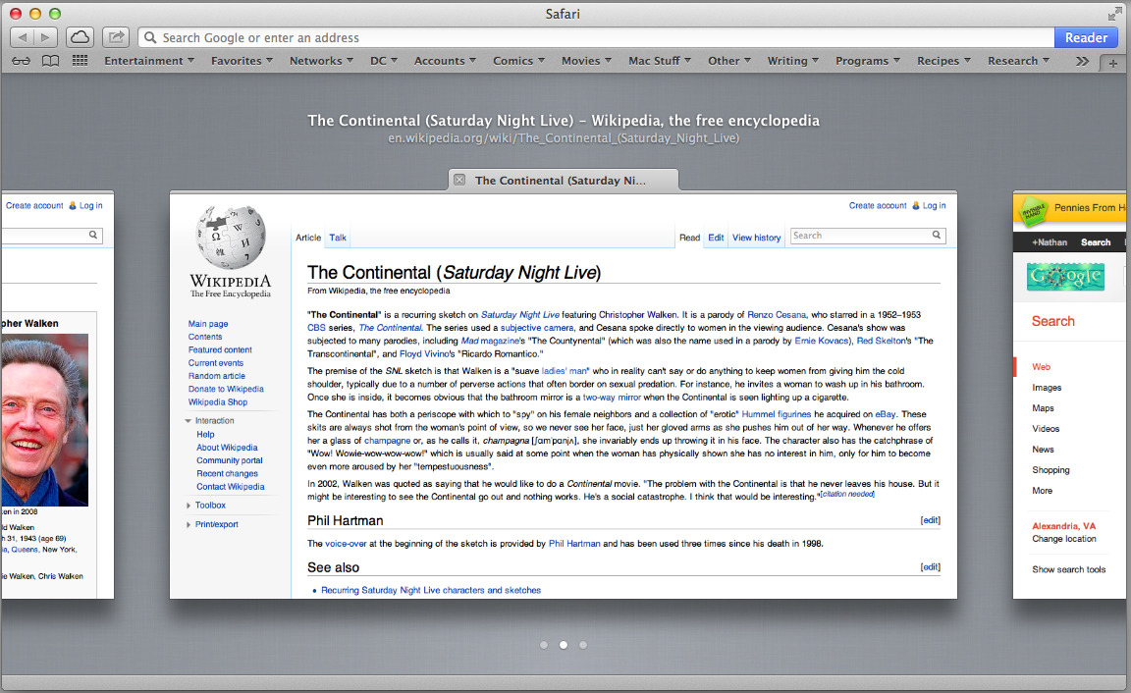Screen dimensions: 1131x693
Task: Open the Favorites bookmarks folder
Action: pos(242,61)
